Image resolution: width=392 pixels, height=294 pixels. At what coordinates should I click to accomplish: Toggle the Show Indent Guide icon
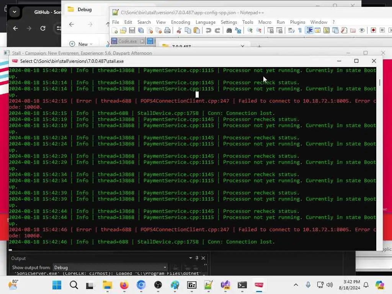pos(309,31)
